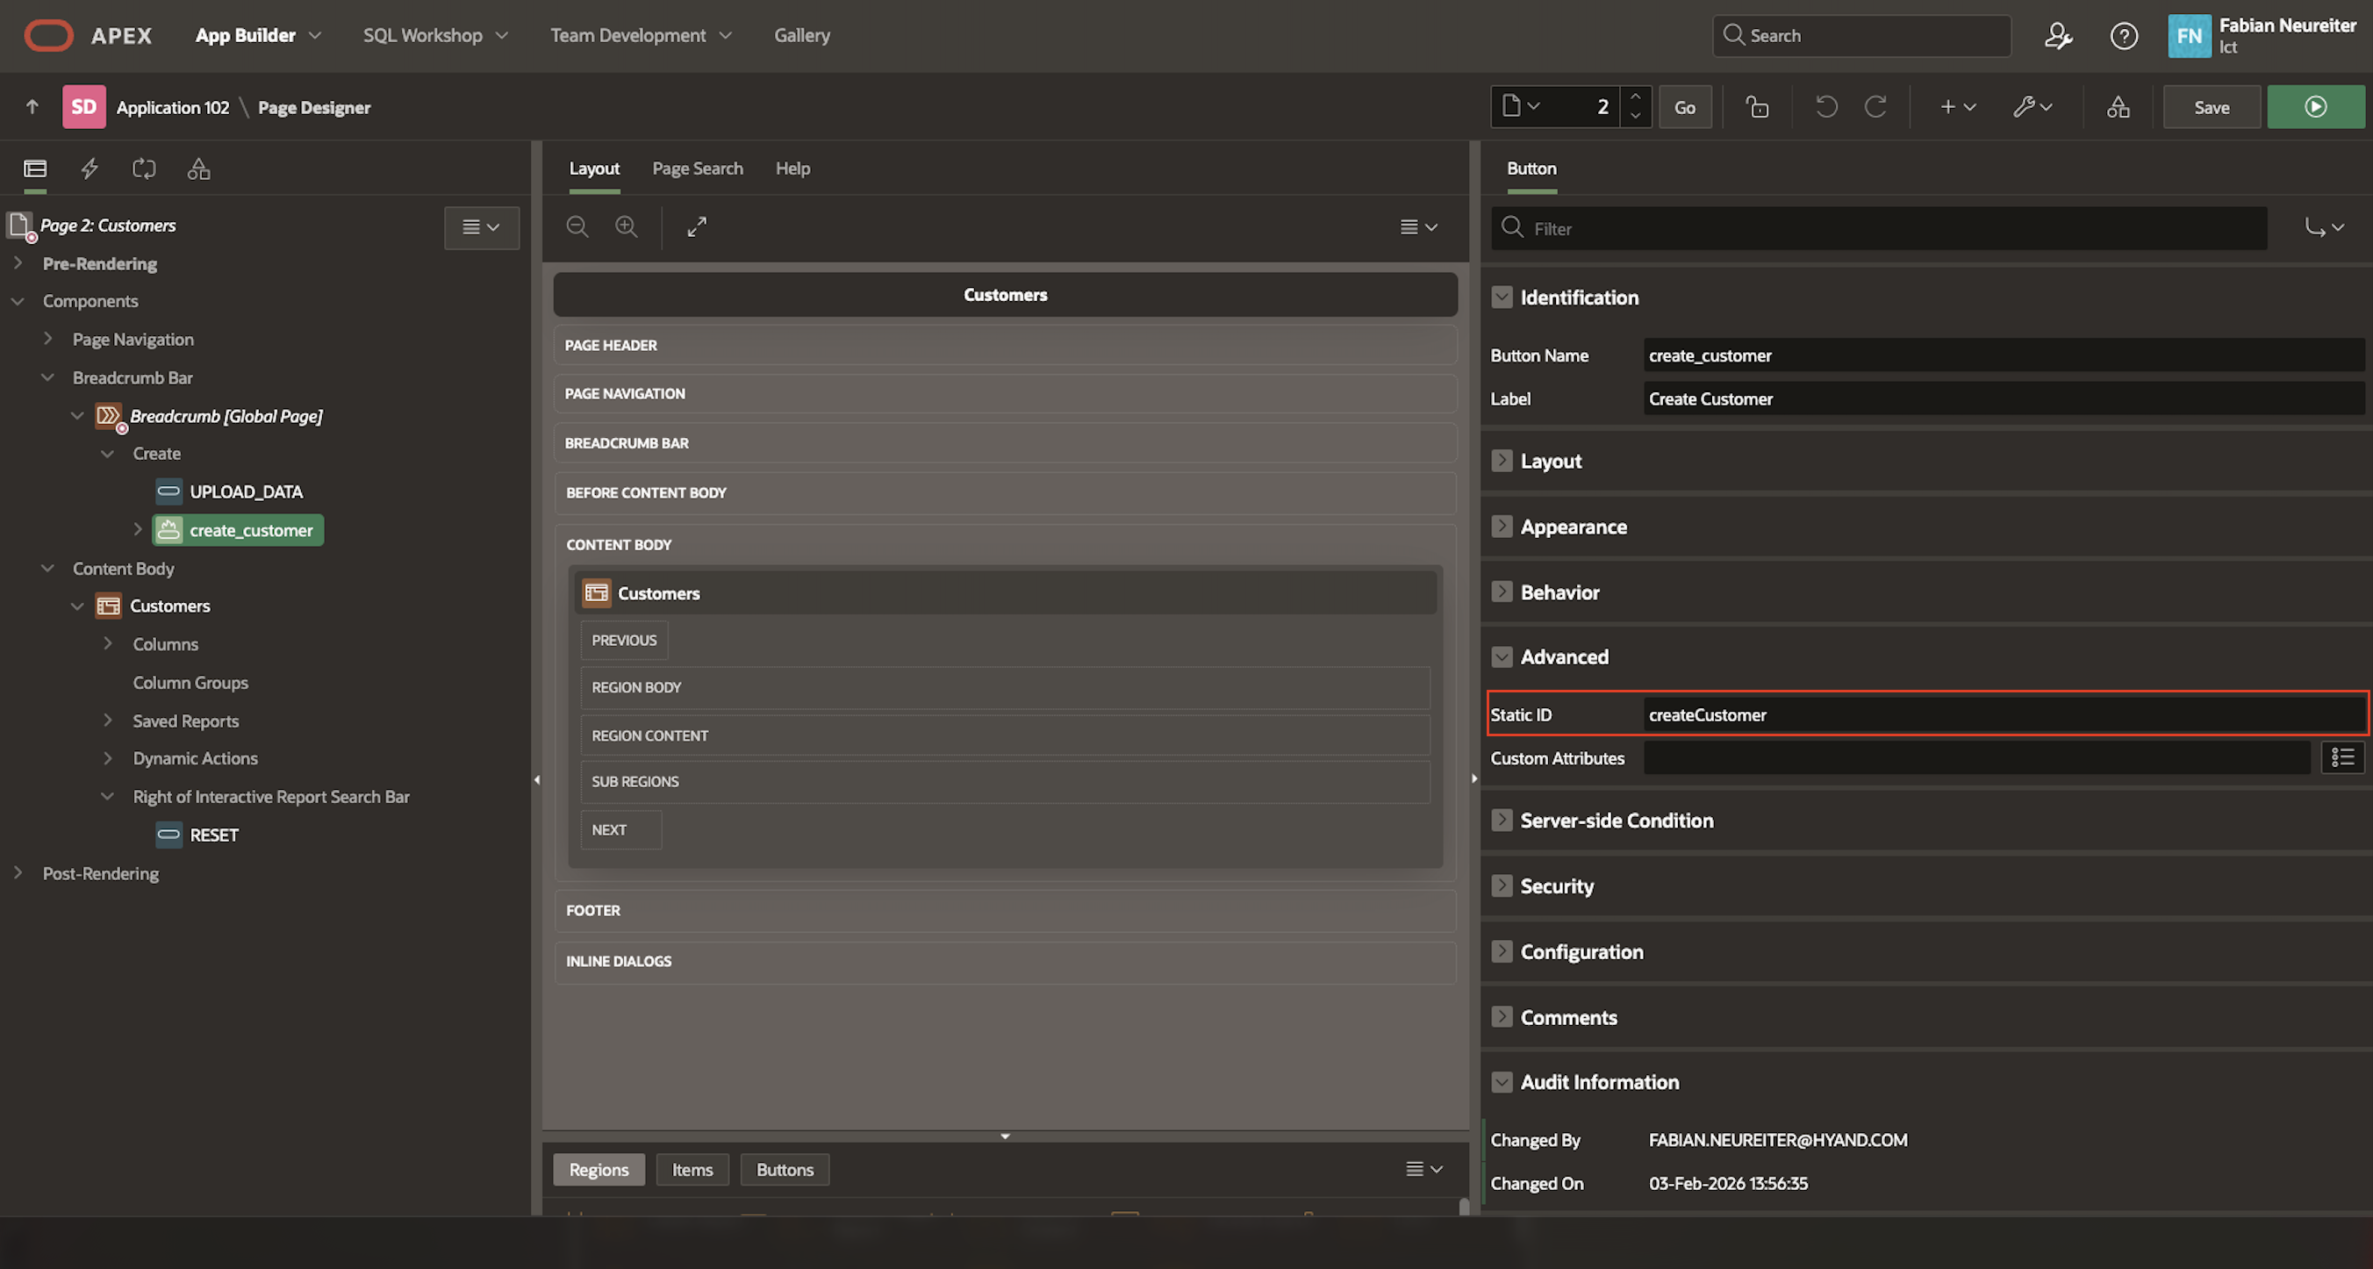Select the Processing tab in the left panel
2373x1269 pixels.
tap(145, 168)
